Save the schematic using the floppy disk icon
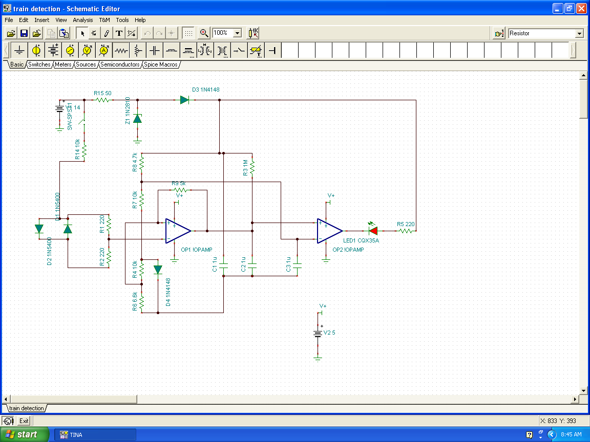The image size is (590, 442). [24, 33]
